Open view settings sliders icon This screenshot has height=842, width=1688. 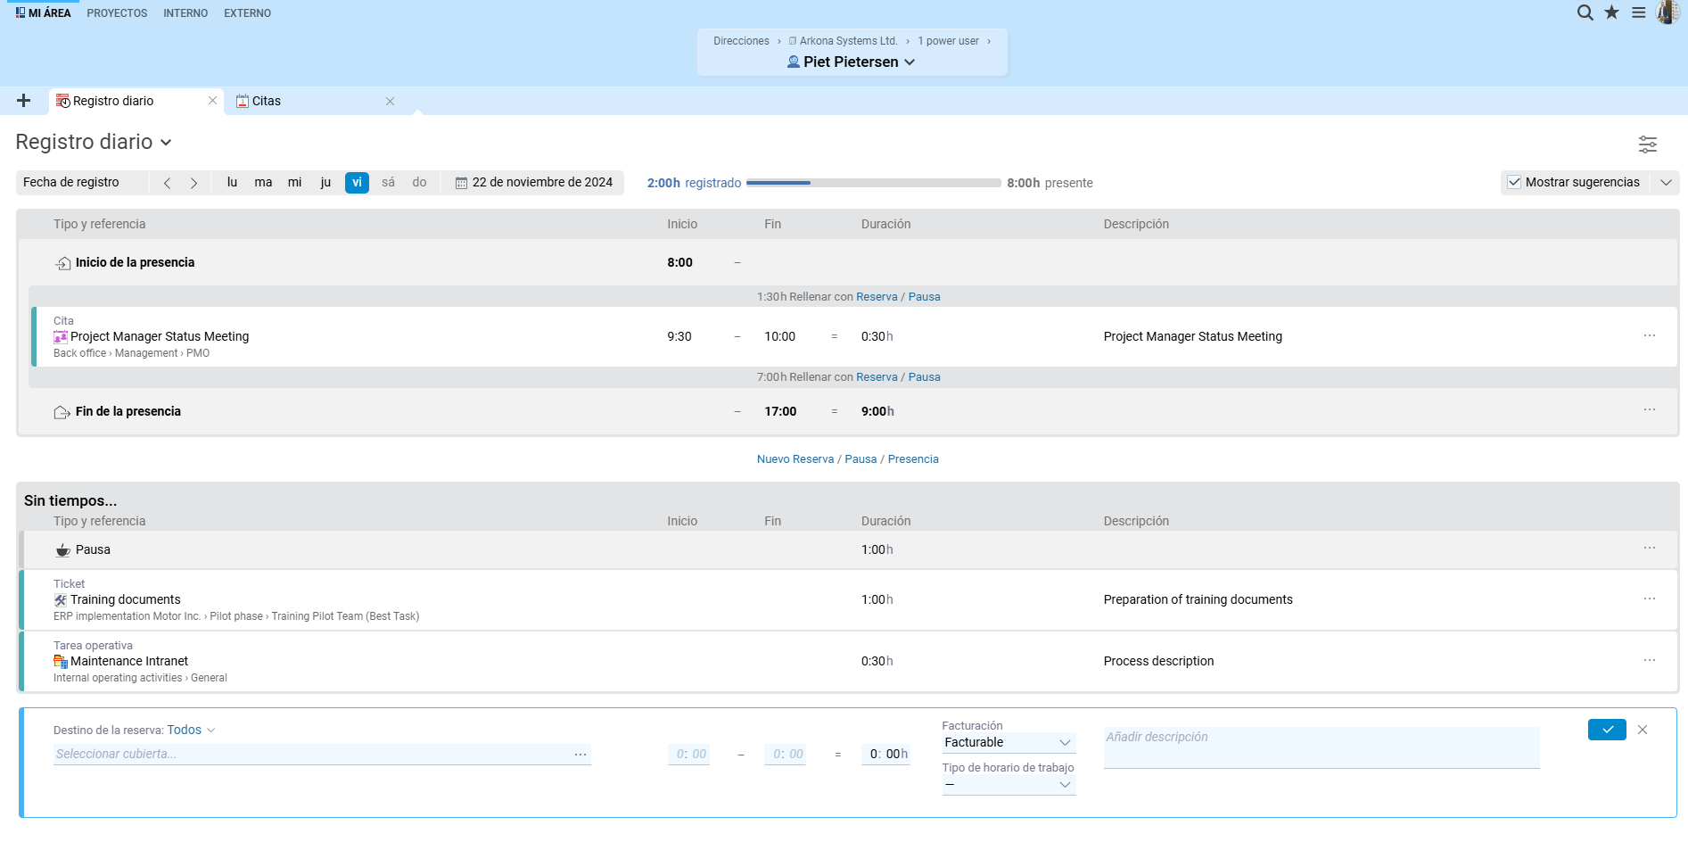coord(1648,144)
